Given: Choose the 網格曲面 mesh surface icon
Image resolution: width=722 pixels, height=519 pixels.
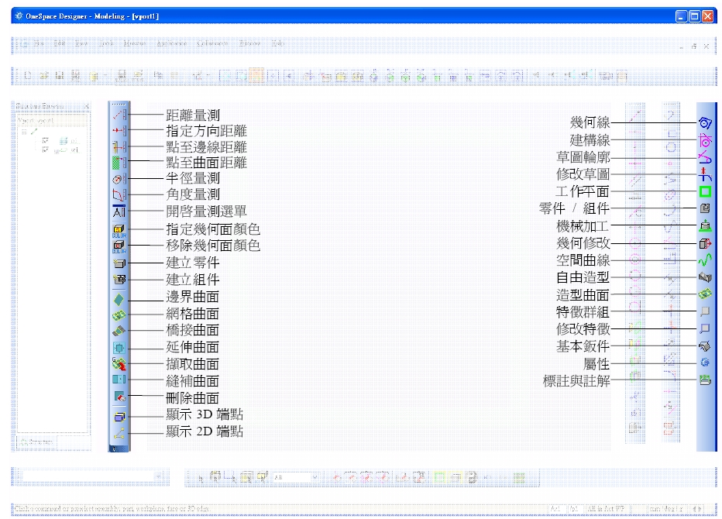Looking at the screenshot, I should (119, 315).
